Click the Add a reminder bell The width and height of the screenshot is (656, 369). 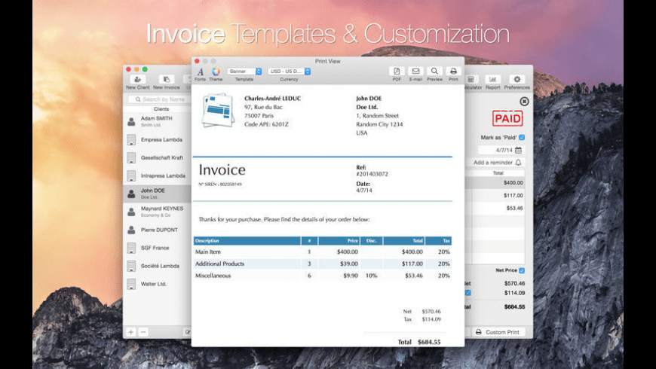(x=518, y=163)
